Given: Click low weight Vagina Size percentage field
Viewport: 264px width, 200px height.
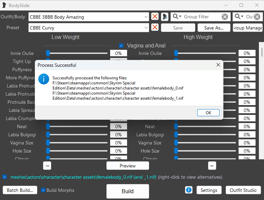Looking at the screenshot, I should (x=119, y=143).
